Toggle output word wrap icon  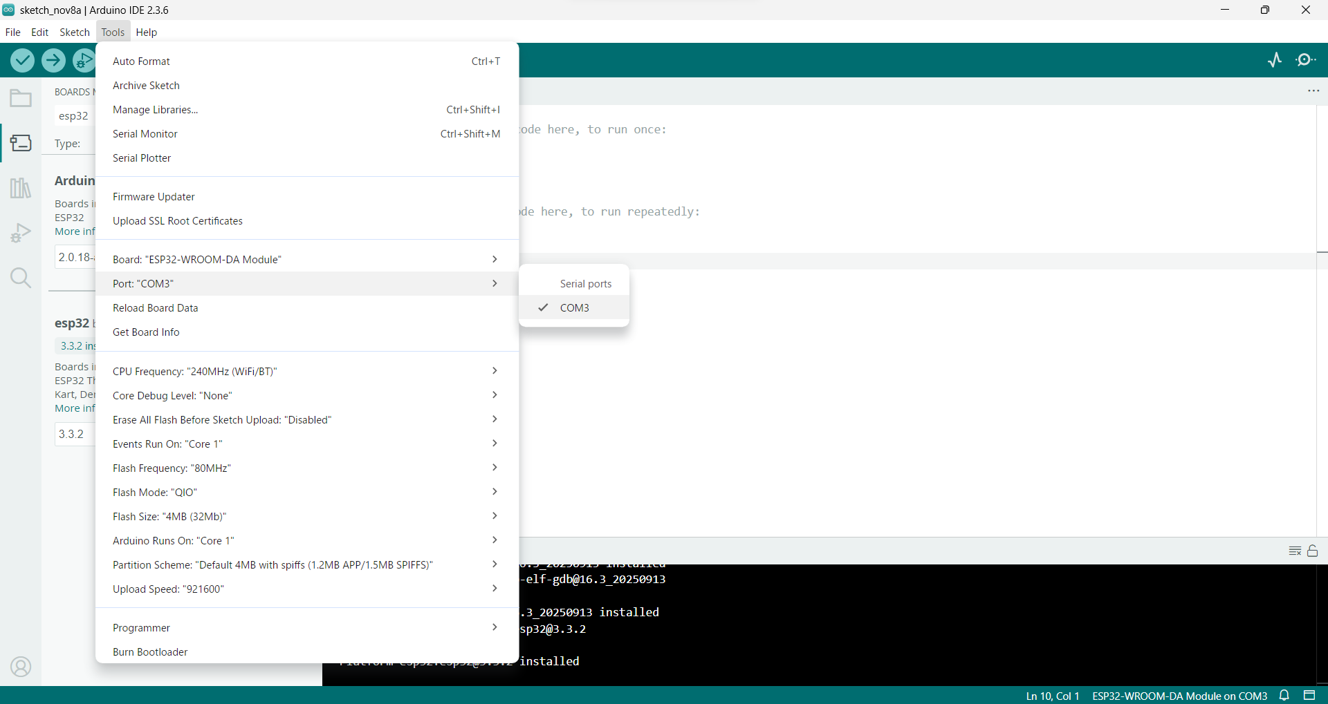pyautogui.click(x=1295, y=551)
